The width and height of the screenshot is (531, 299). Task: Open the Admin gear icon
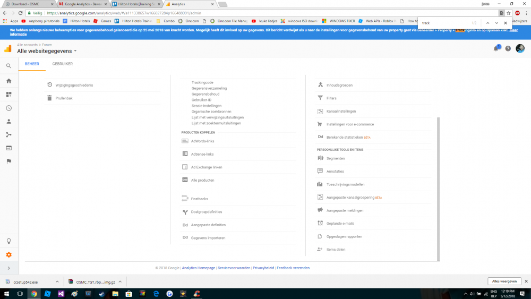[x=9, y=254]
